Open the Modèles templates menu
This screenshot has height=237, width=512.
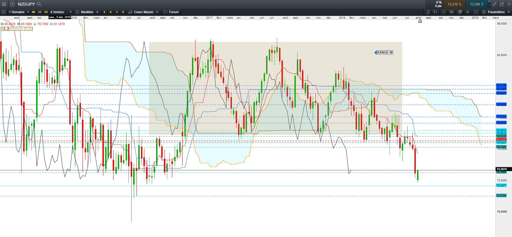[87, 12]
